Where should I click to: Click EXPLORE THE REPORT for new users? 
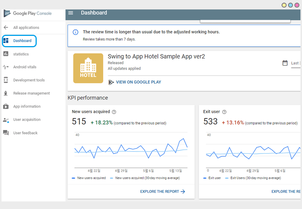pyautogui.click(x=162, y=192)
